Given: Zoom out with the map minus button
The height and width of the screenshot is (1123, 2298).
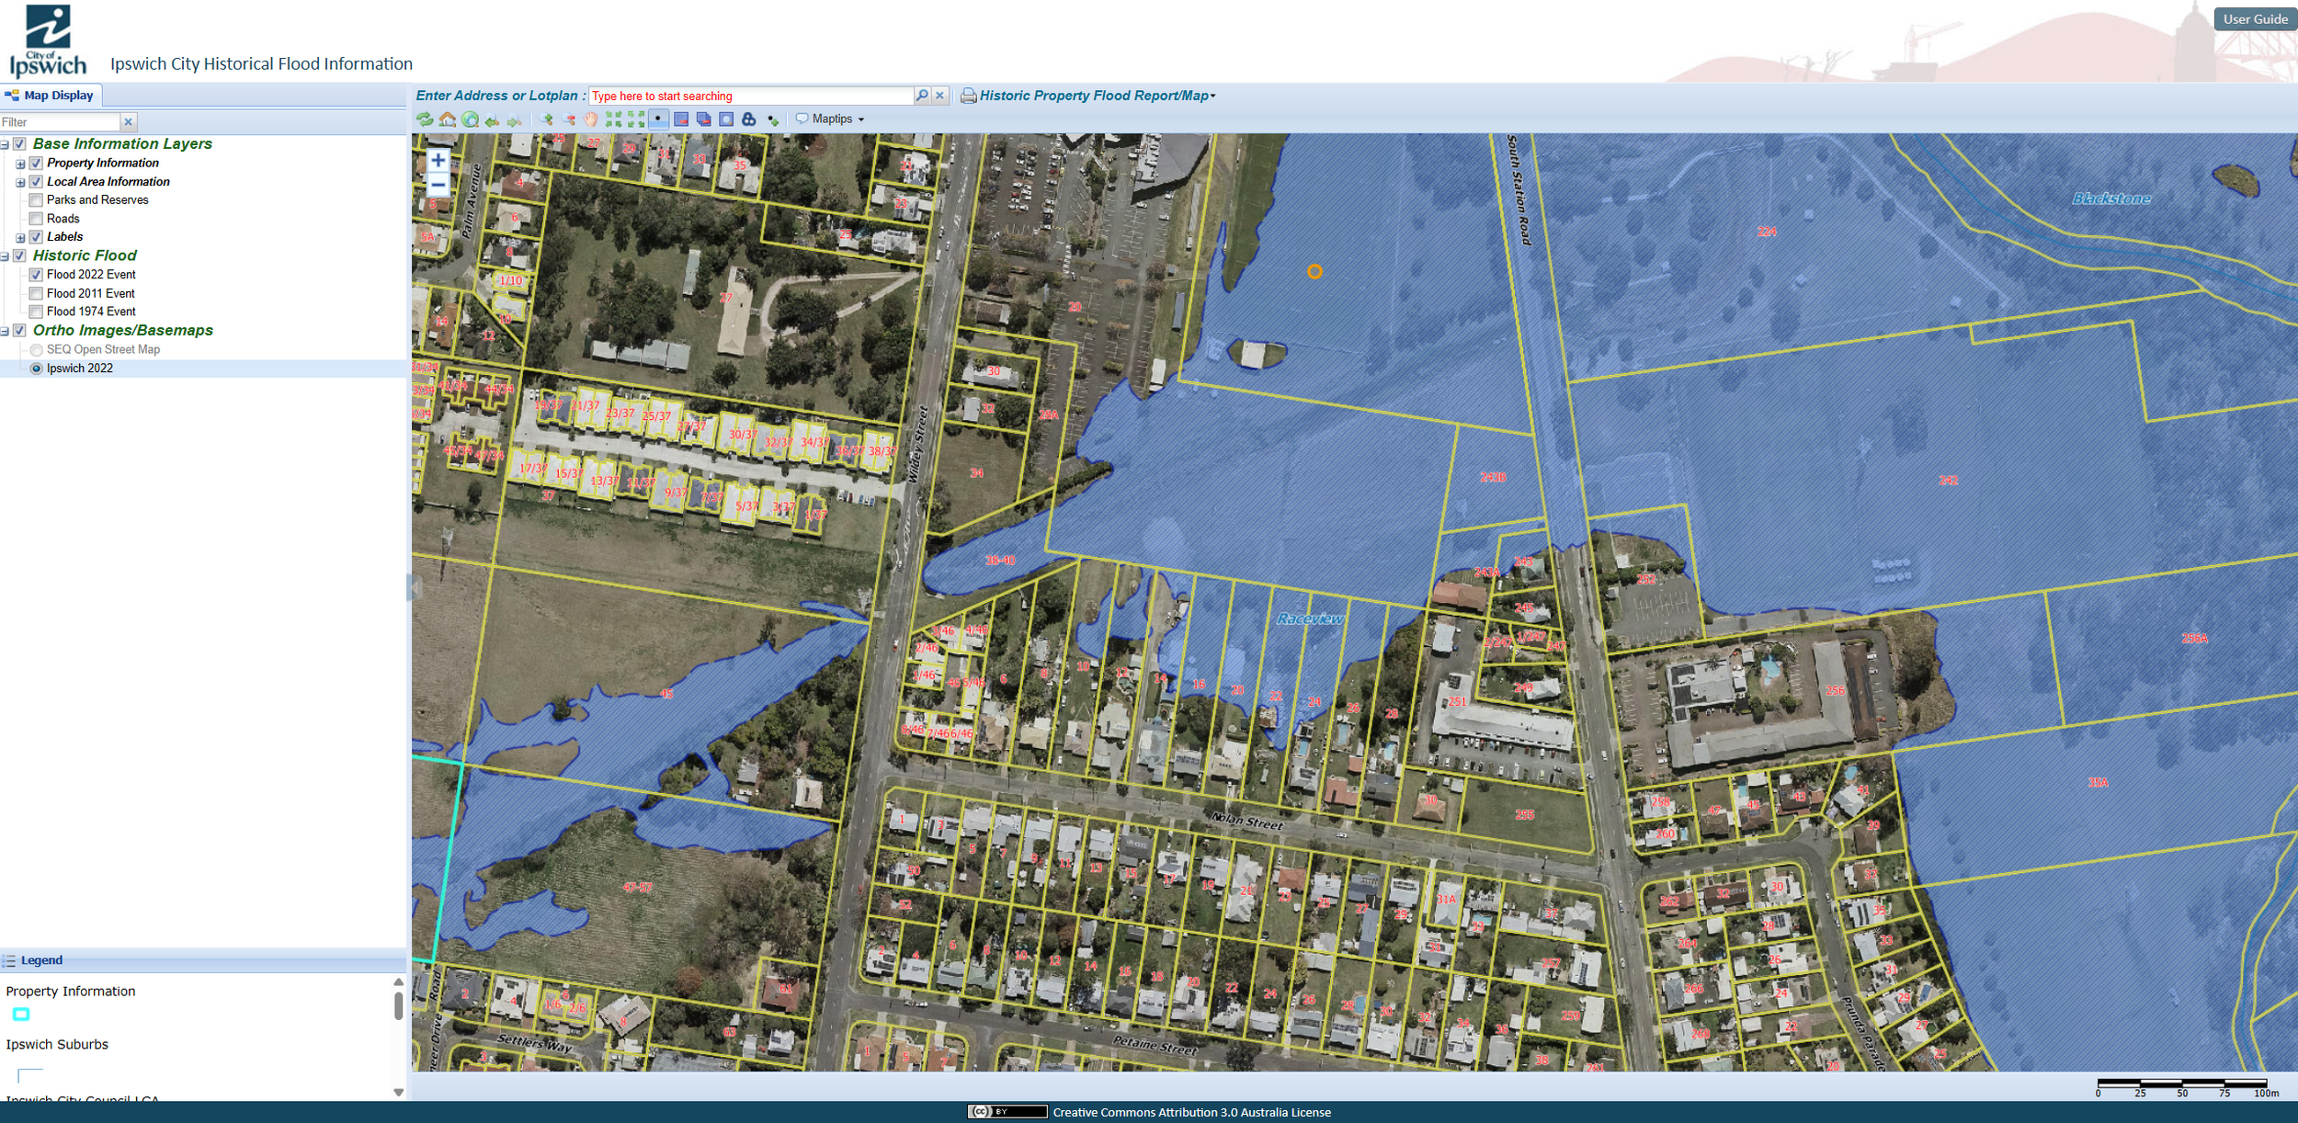Looking at the screenshot, I should coord(438,185).
